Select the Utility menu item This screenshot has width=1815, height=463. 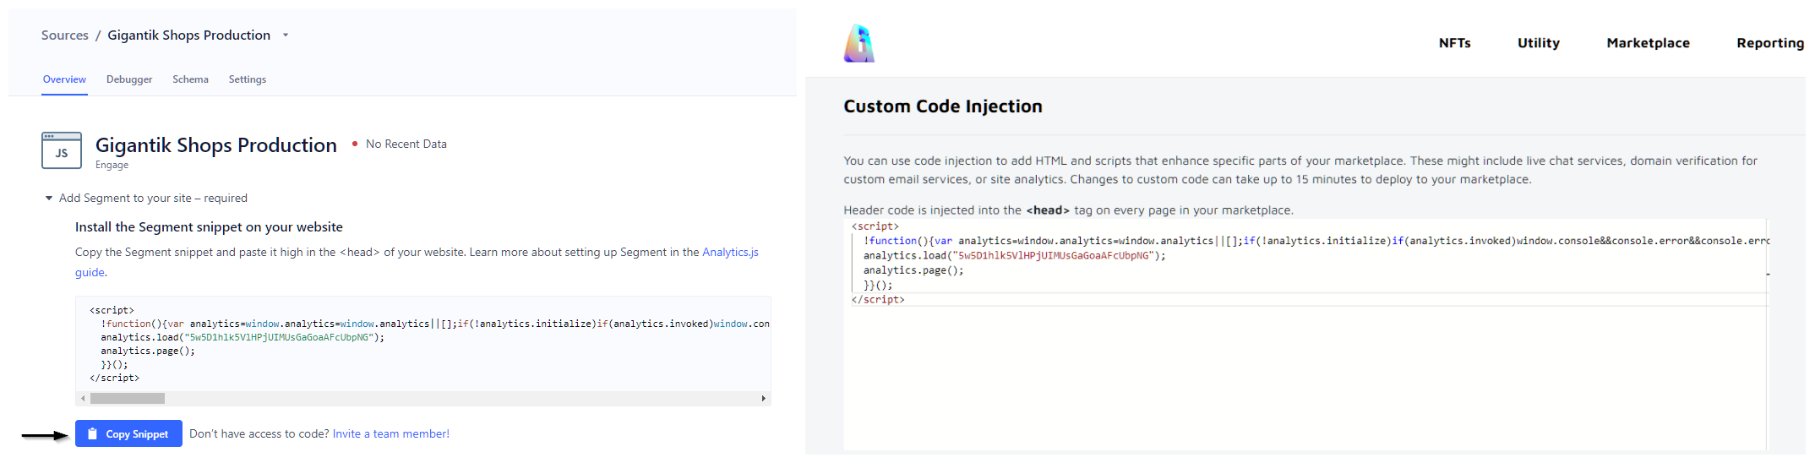click(1538, 43)
